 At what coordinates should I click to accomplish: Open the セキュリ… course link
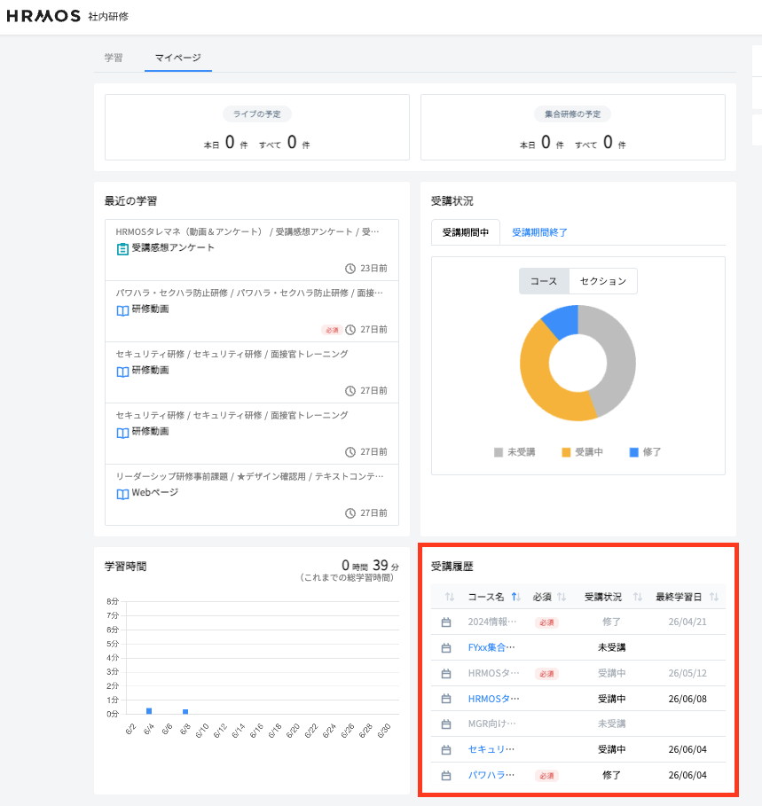(x=491, y=749)
